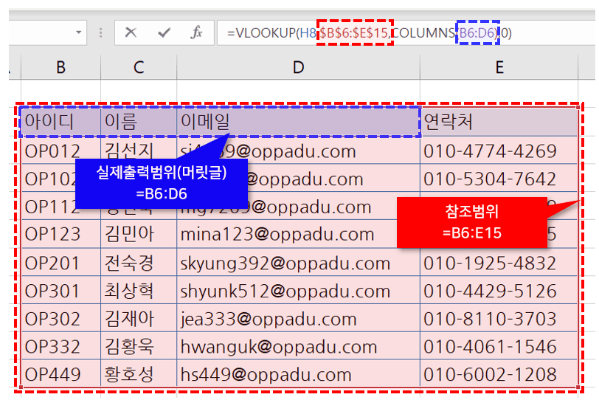The height and width of the screenshot is (400, 599).
Task: Select phone 010-4061-1546
Action: pyautogui.click(x=499, y=346)
